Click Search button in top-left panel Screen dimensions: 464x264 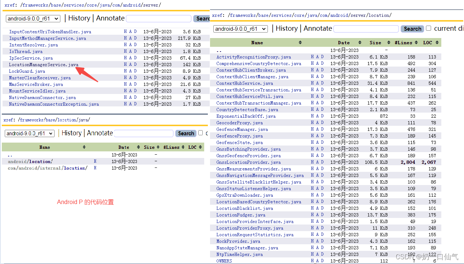point(202,19)
